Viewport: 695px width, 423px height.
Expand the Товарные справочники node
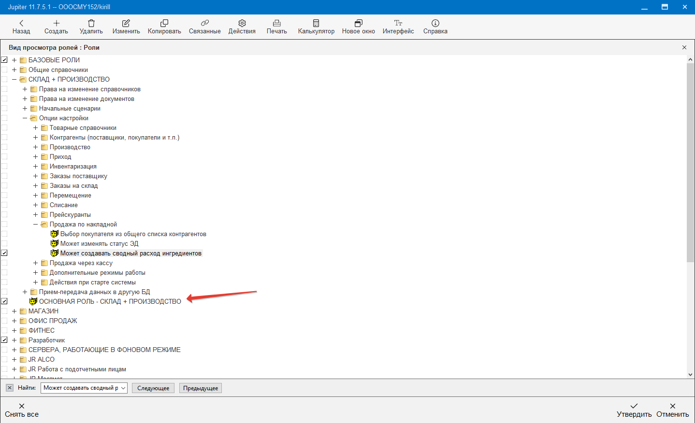(35, 127)
